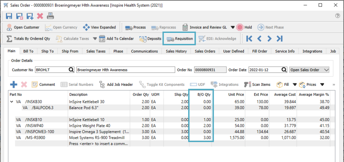
Task: Click the Save and New icon
Action: click(30, 16)
